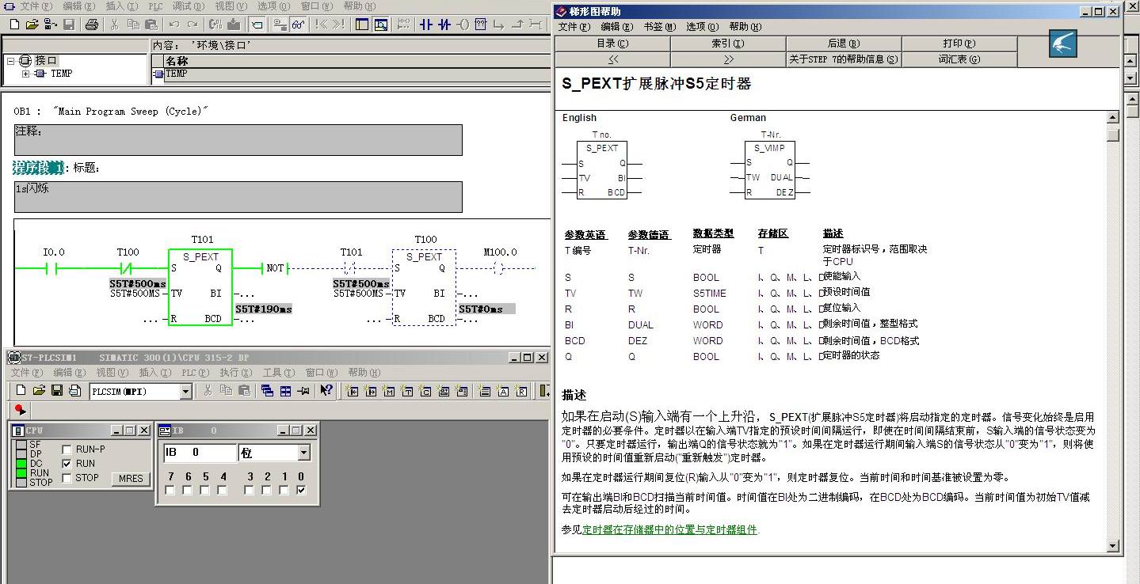
Task: Insert an empty box element
Action: (480, 25)
